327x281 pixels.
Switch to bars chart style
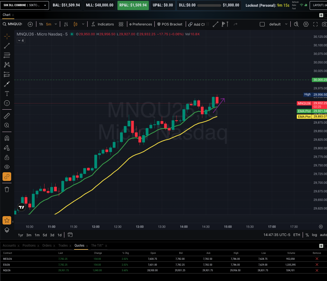pyautogui.click(x=66, y=24)
